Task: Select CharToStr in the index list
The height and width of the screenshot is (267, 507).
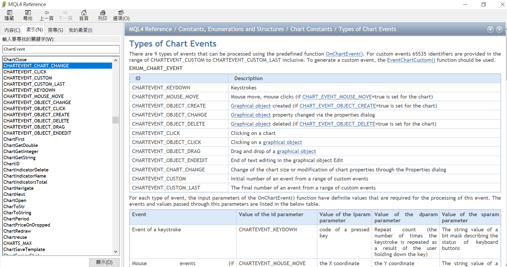Action: (57, 207)
